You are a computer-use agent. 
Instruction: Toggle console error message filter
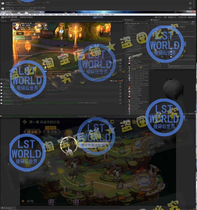pos(121,81)
